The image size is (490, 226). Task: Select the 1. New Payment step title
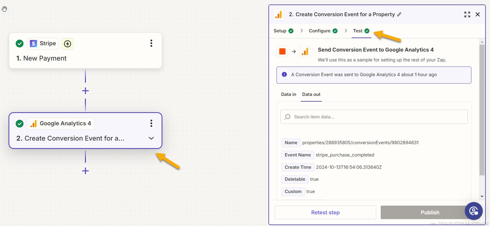pos(41,58)
